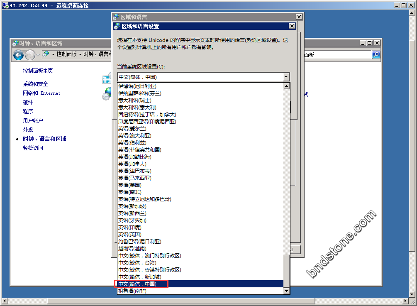Click the Control Panel search input field
The height and width of the screenshot is (306, 417).
[x=337, y=55]
